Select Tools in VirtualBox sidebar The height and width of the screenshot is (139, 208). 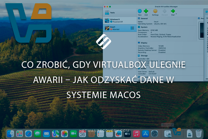point(120,13)
